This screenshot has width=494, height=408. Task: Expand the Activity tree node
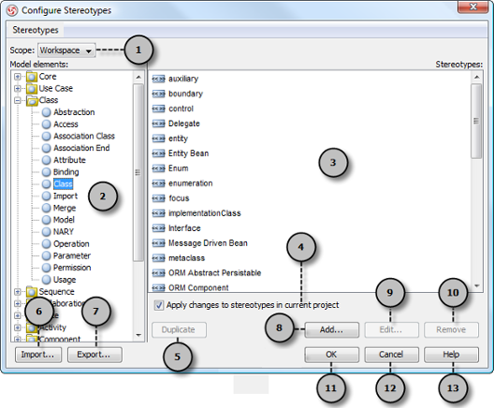(18, 328)
